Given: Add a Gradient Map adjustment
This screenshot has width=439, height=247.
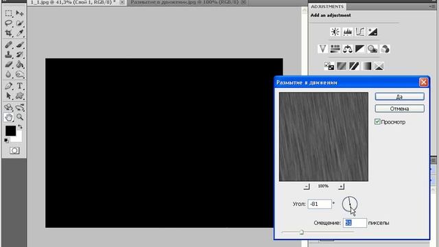Looking at the screenshot, I should point(366,66).
